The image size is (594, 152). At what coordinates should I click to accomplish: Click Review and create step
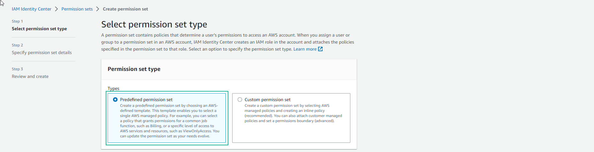30,76
